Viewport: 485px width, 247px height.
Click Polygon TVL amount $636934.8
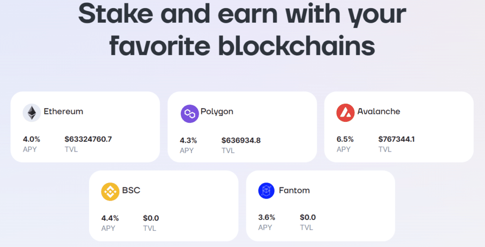tap(241, 140)
